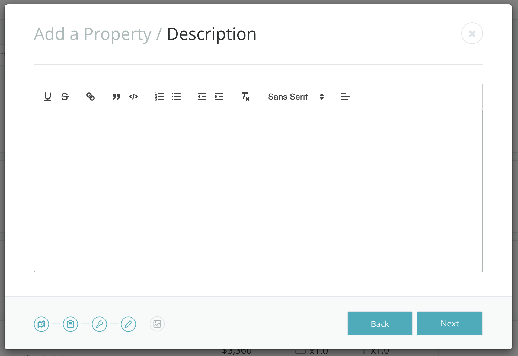The width and height of the screenshot is (518, 356).
Task: Insert a hyperlink
Action: (91, 97)
